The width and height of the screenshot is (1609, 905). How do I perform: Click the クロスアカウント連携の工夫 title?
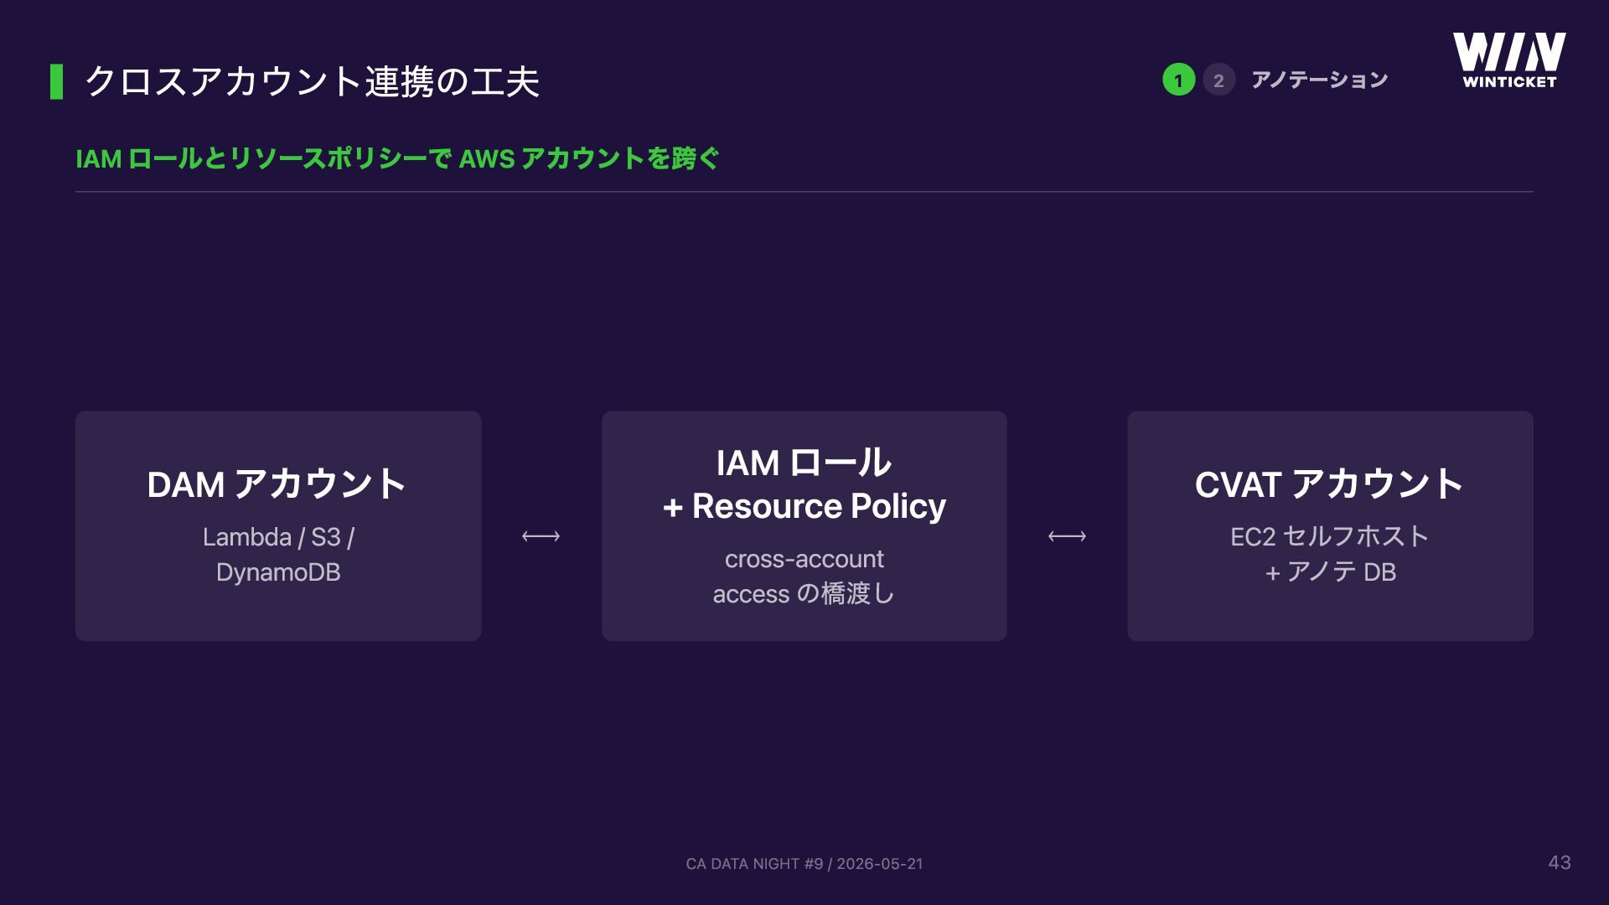point(312,81)
